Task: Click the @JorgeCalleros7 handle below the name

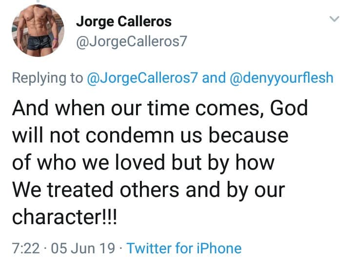Action: (131, 42)
